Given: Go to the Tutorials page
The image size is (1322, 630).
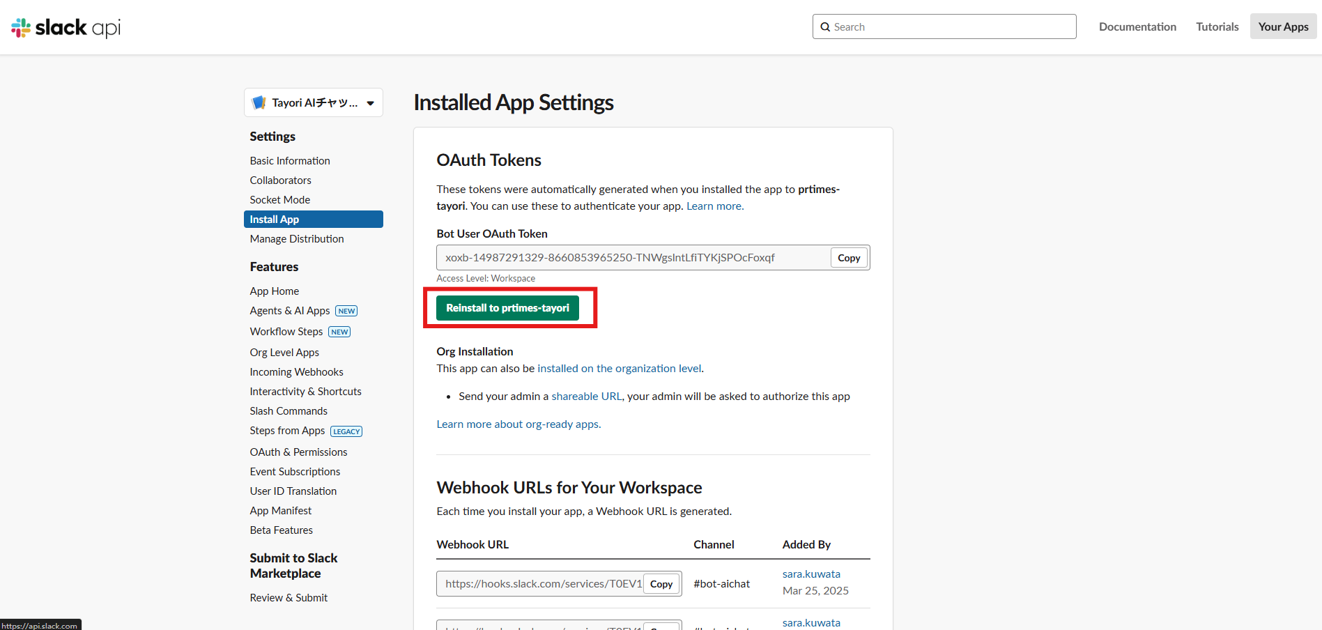Looking at the screenshot, I should coord(1217,26).
